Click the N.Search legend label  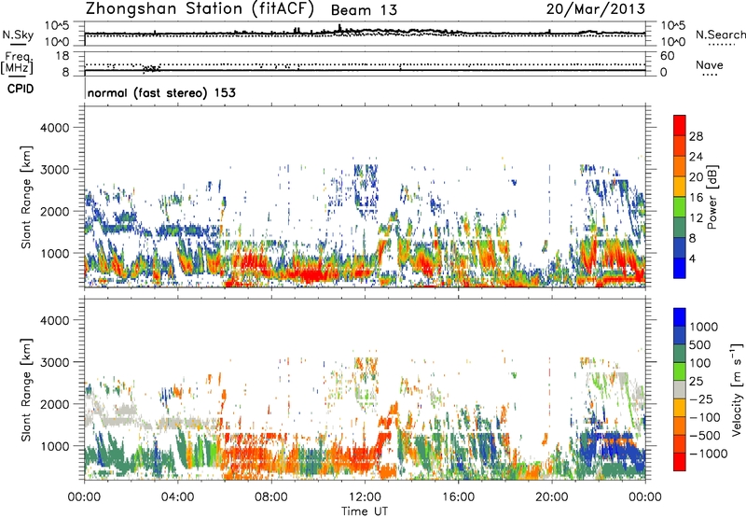tap(720, 35)
